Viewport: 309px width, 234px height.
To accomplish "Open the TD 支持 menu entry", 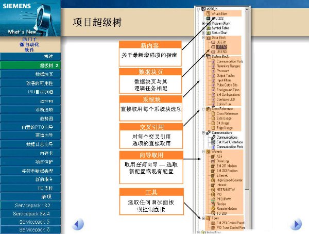I will click(30, 188).
